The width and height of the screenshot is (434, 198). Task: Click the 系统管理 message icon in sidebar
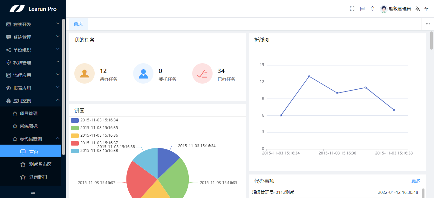point(8,37)
